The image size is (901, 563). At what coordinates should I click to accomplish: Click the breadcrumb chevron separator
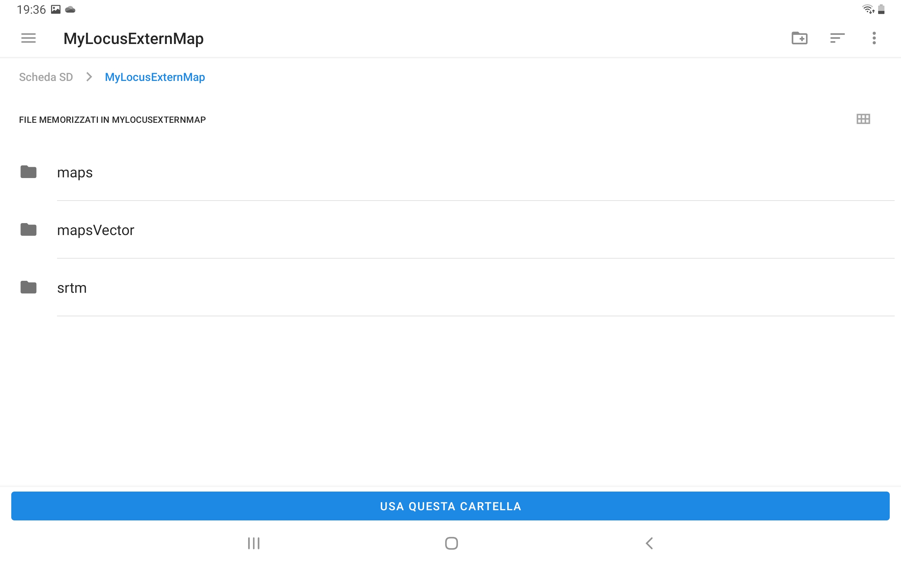89,77
